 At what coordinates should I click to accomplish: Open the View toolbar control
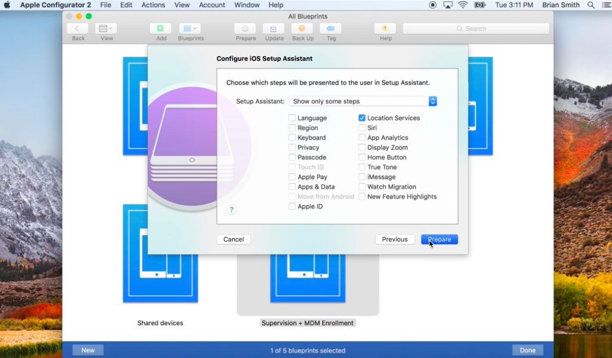106,29
